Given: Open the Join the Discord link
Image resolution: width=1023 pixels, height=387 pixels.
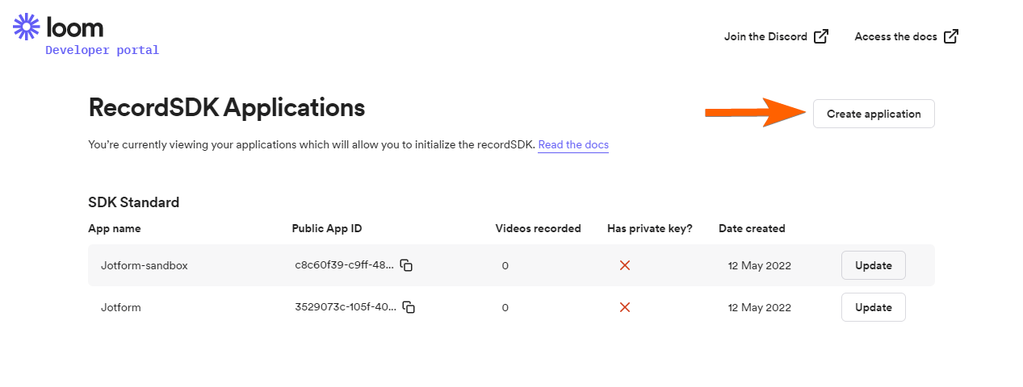Looking at the screenshot, I should [765, 36].
